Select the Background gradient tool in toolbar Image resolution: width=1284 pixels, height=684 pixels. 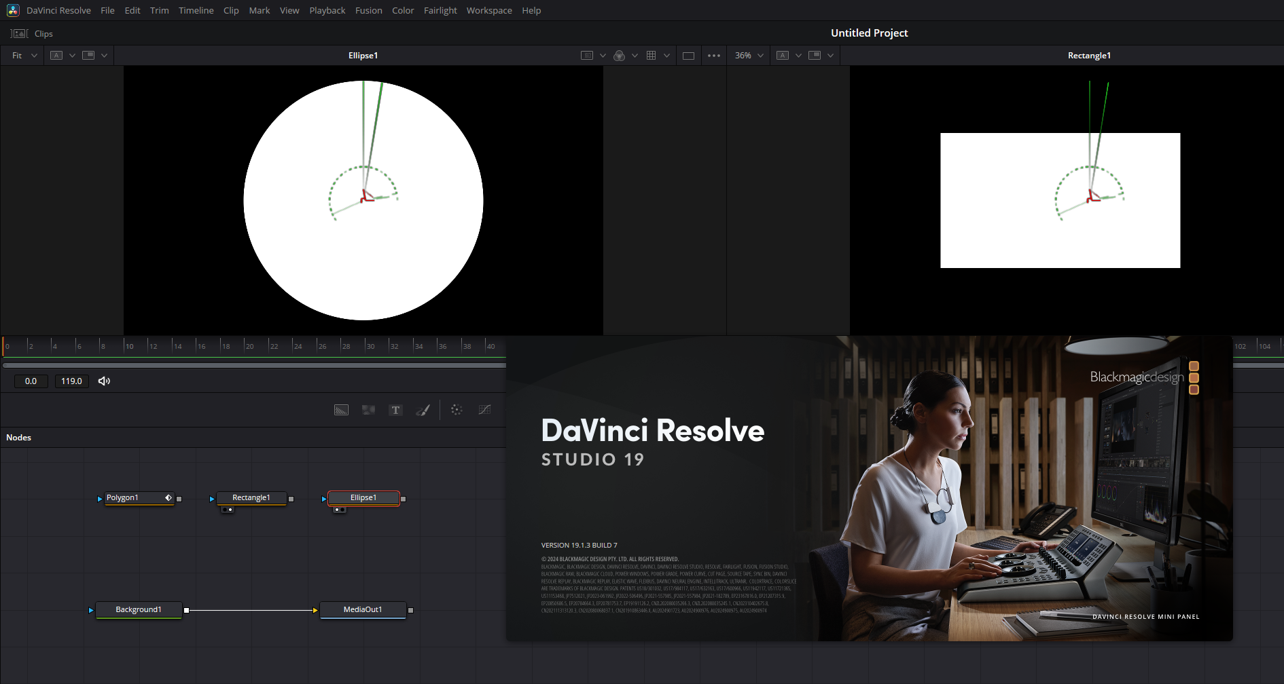[x=341, y=410]
